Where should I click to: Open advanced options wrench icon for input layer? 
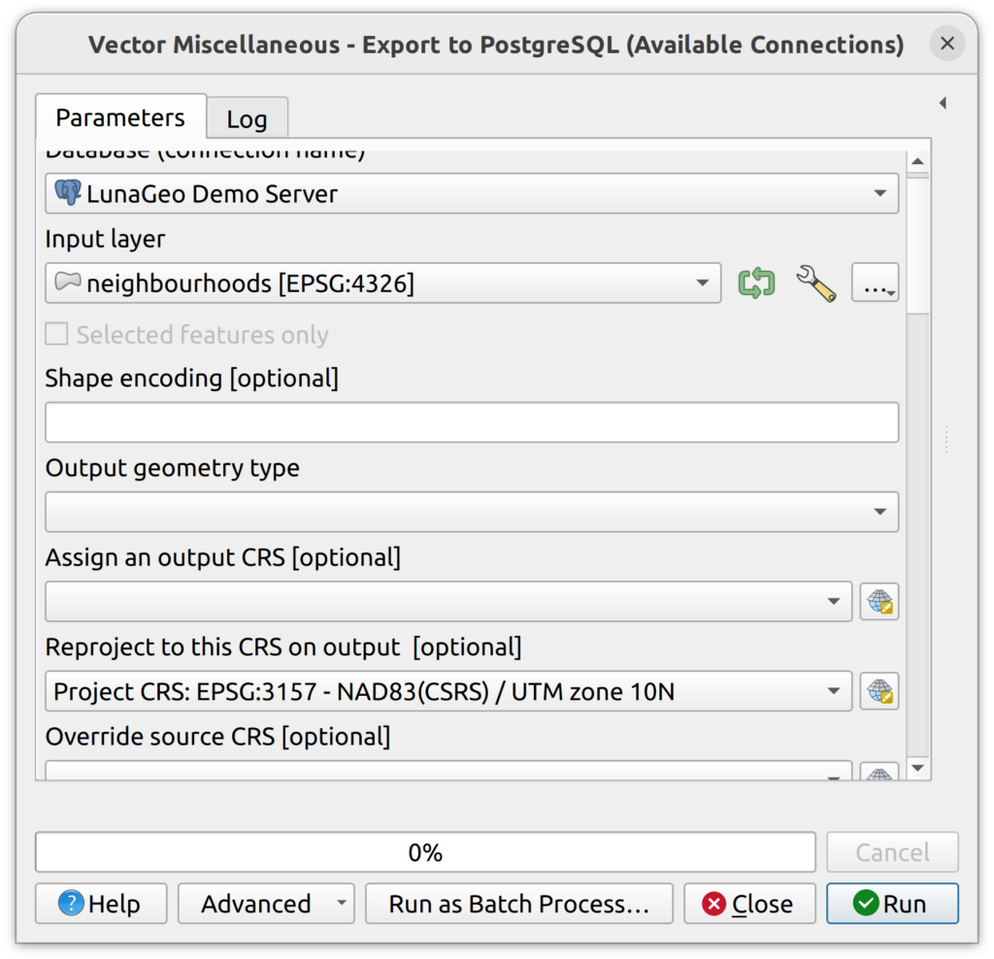815,283
